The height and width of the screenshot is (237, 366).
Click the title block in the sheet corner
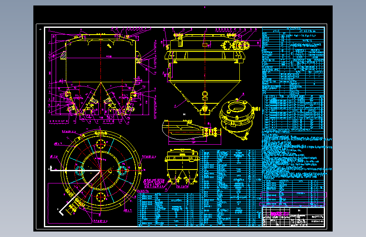(293, 217)
